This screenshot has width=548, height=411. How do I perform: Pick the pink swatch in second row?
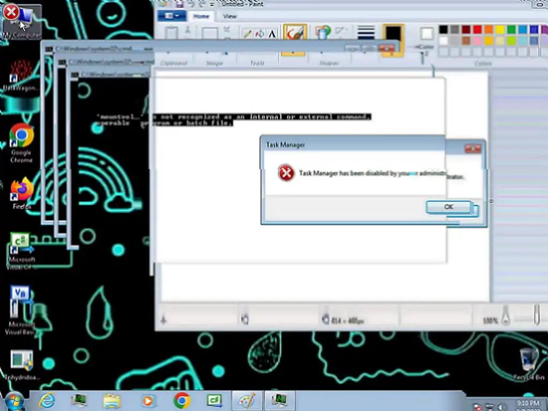click(x=477, y=41)
